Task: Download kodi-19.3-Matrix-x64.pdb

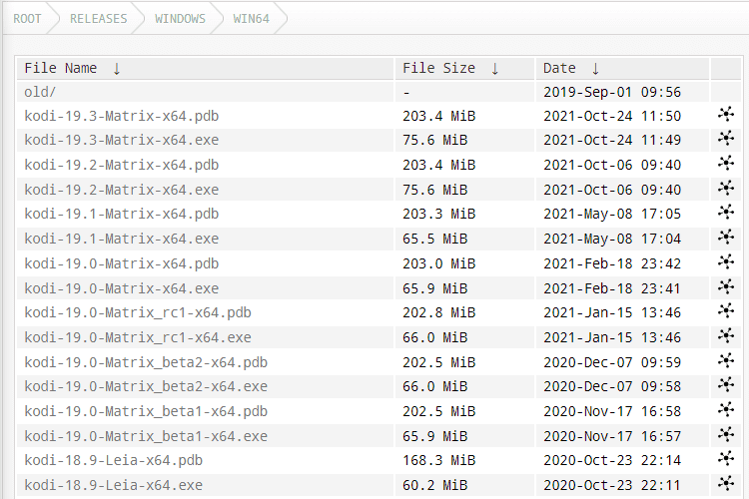Action: point(121,116)
